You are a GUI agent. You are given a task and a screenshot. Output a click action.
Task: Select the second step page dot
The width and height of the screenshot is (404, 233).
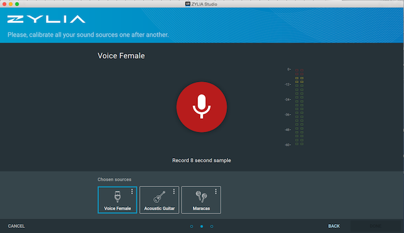(x=202, y=226)
